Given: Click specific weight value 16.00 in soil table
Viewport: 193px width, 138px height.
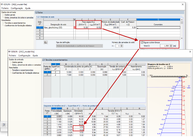Looking at the screenshot, I should click(x=82, y=27).
